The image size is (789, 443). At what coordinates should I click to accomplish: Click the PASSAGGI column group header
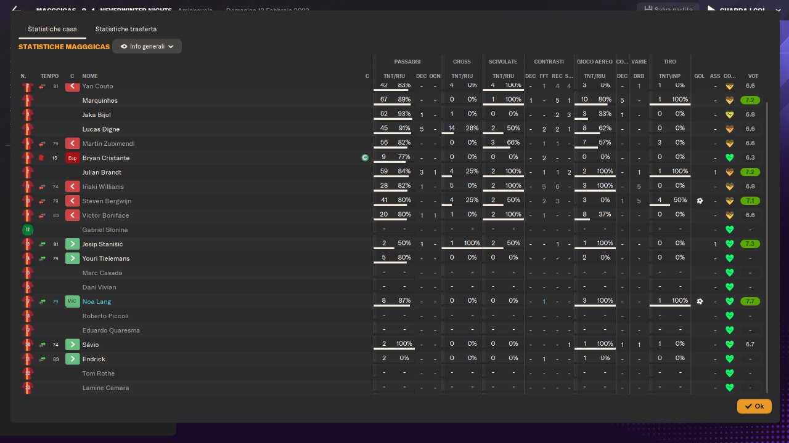click(x=407, y=62)
